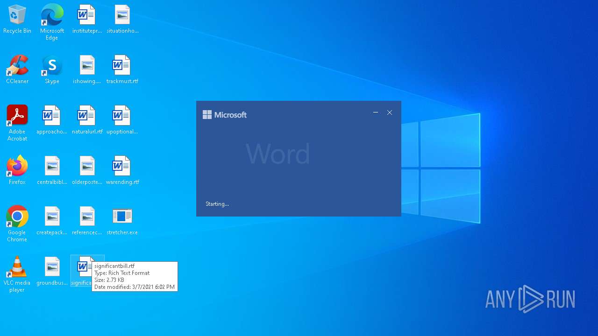Open the Recycle Bin icon
The width and height of the screenshot is (598, 336).
[17, 19]
